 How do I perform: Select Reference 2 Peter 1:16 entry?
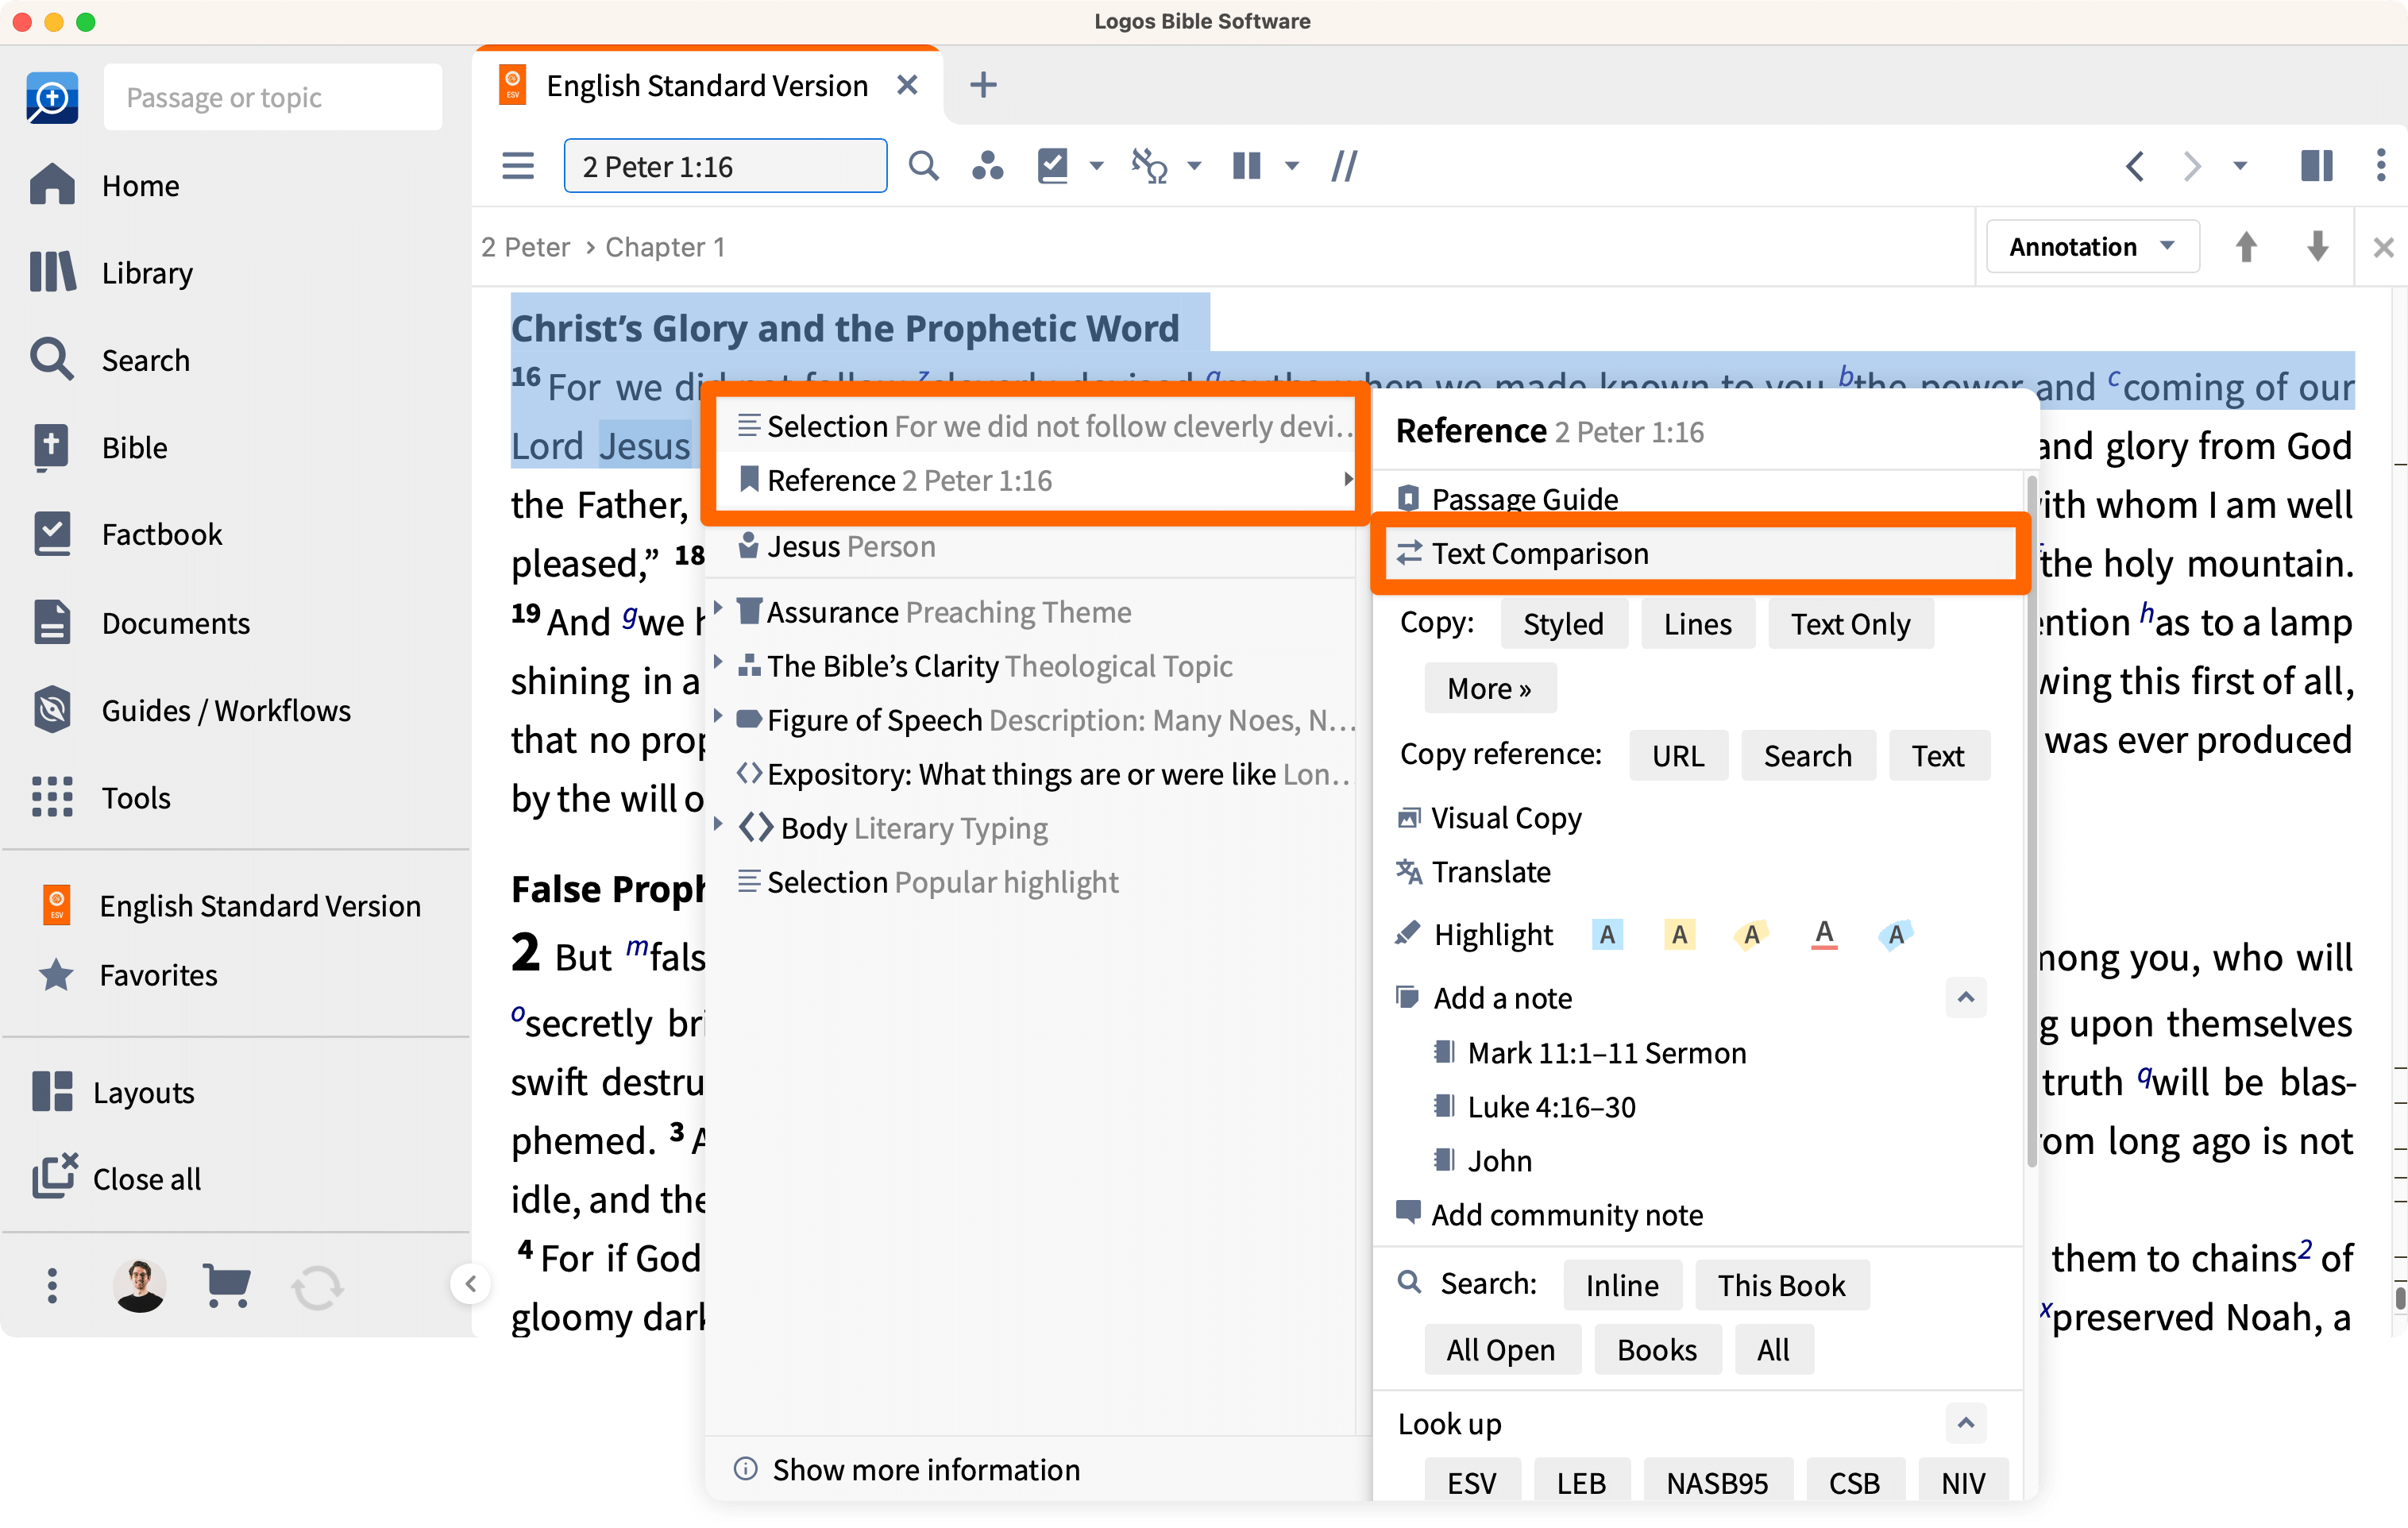[x=1036, y=480]
